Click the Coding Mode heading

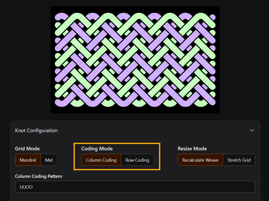97,149
